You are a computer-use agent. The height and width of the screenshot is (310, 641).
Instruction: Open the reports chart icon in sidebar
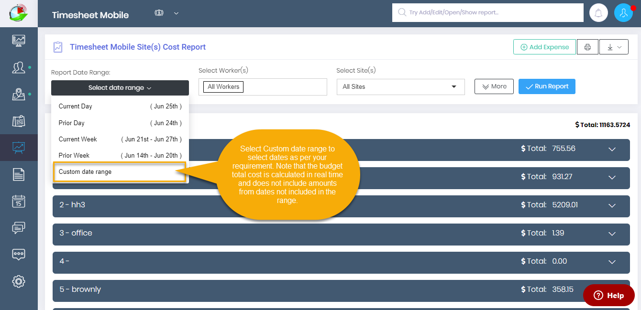coord(19,148)
